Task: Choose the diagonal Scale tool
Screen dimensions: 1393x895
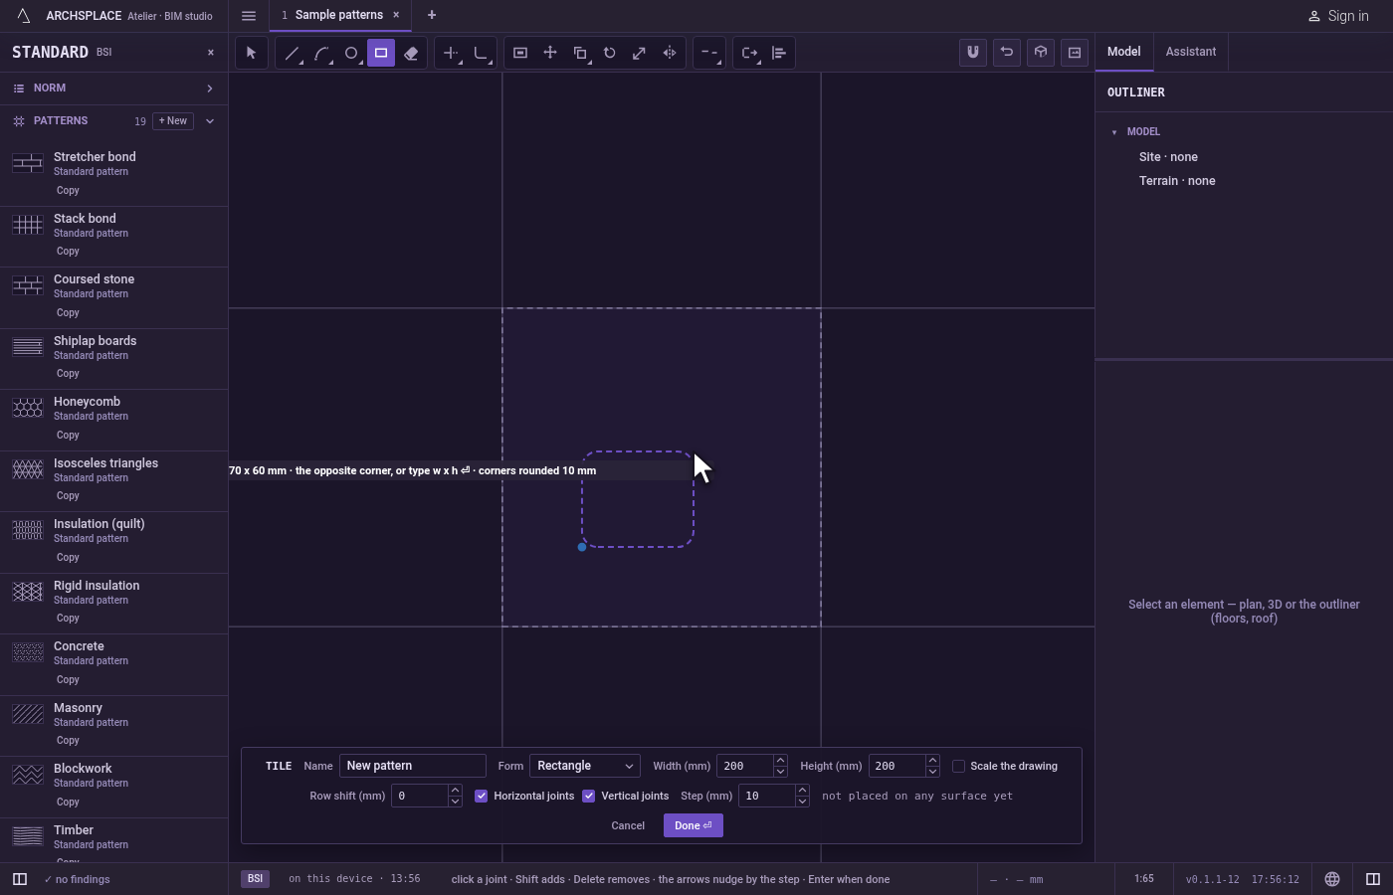Action: (x=640, y=53)
